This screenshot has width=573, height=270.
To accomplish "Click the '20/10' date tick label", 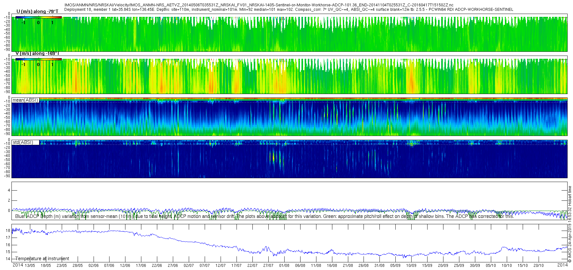I will click(539, 265).
